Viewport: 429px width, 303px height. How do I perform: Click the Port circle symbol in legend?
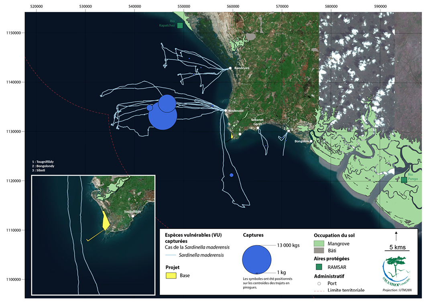point(319,284)
